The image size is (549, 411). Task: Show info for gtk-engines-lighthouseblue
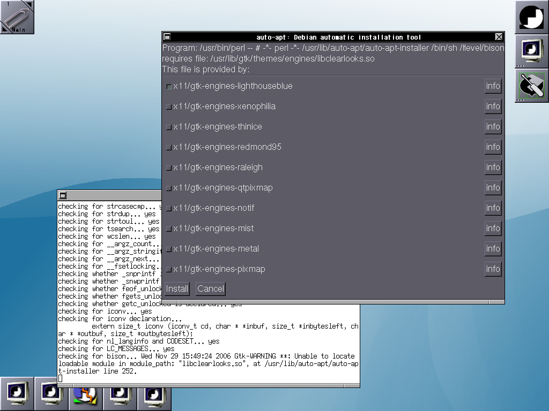pos(493,86)
